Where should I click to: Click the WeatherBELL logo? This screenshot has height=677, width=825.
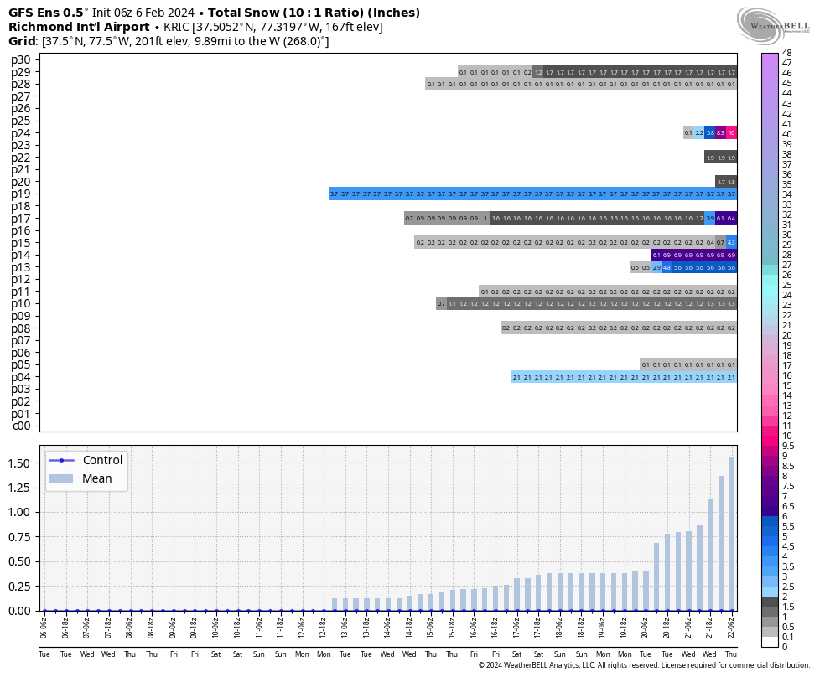pos(773,21)
